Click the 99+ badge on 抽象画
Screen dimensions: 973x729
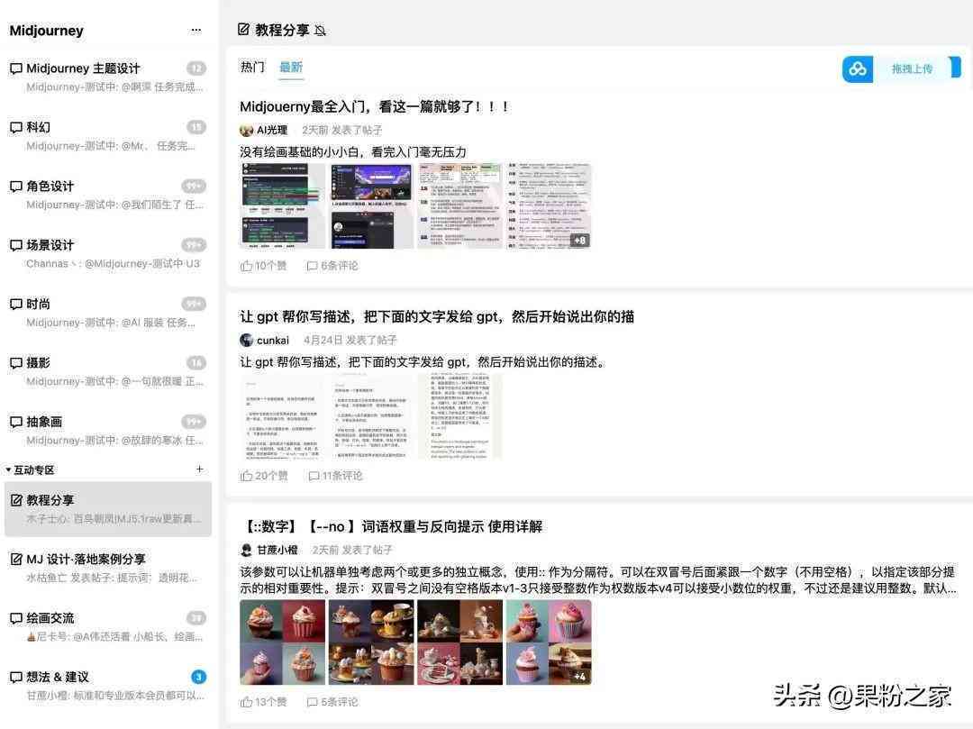(x=194, y=422)
